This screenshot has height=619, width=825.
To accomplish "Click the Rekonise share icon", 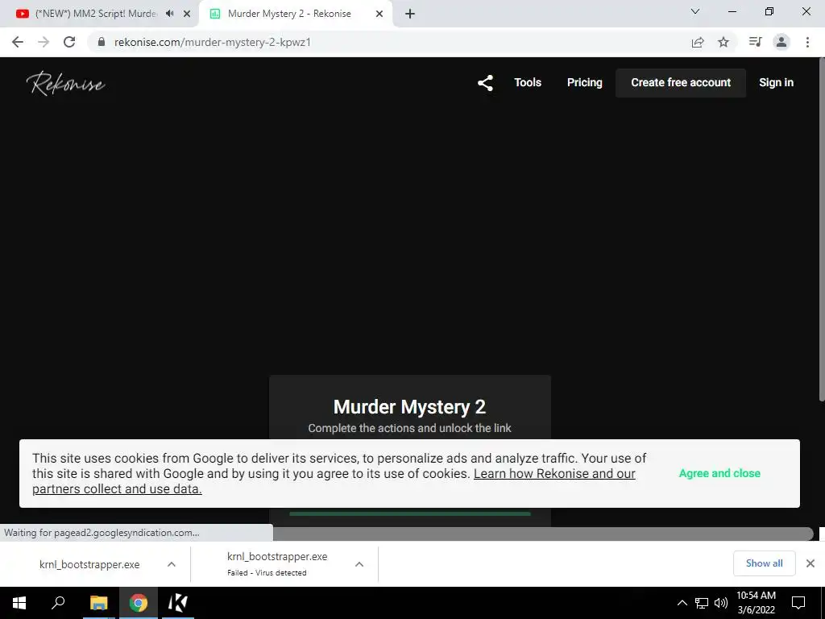I will (485, 83).
